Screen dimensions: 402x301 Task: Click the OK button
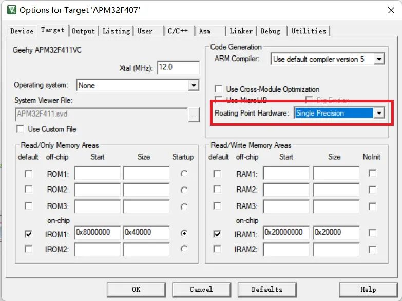[136, 289]
